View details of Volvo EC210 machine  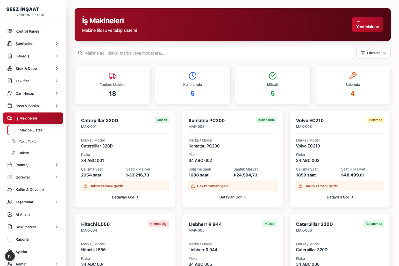pos(340,197)
